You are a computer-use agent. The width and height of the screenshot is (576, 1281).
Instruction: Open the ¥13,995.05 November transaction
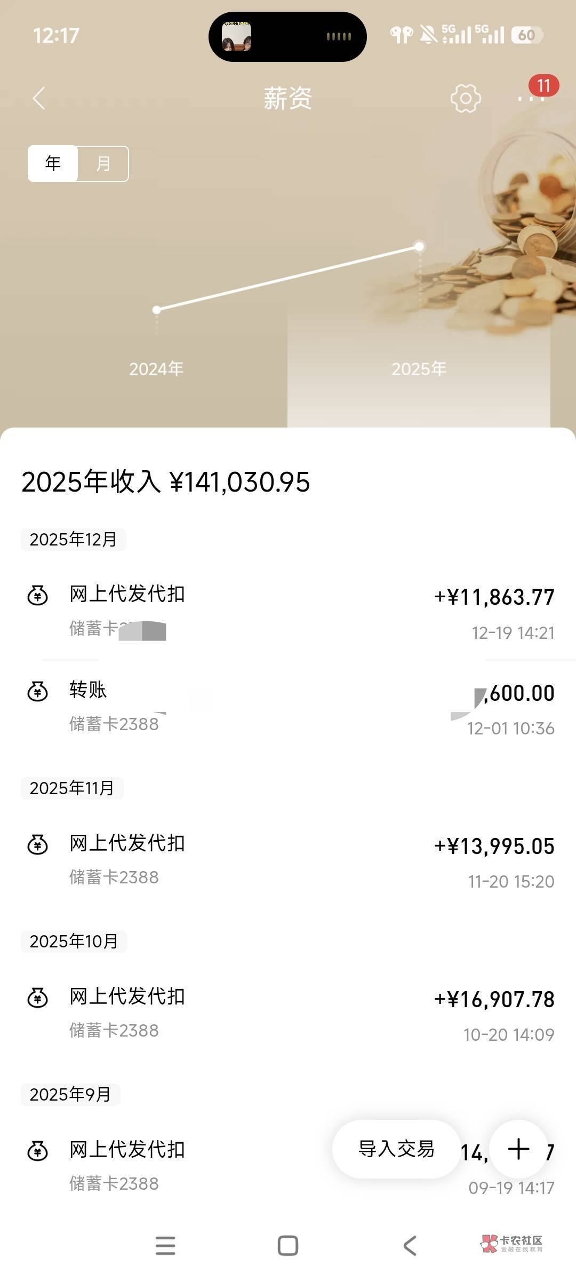click(x=288, y=859)
